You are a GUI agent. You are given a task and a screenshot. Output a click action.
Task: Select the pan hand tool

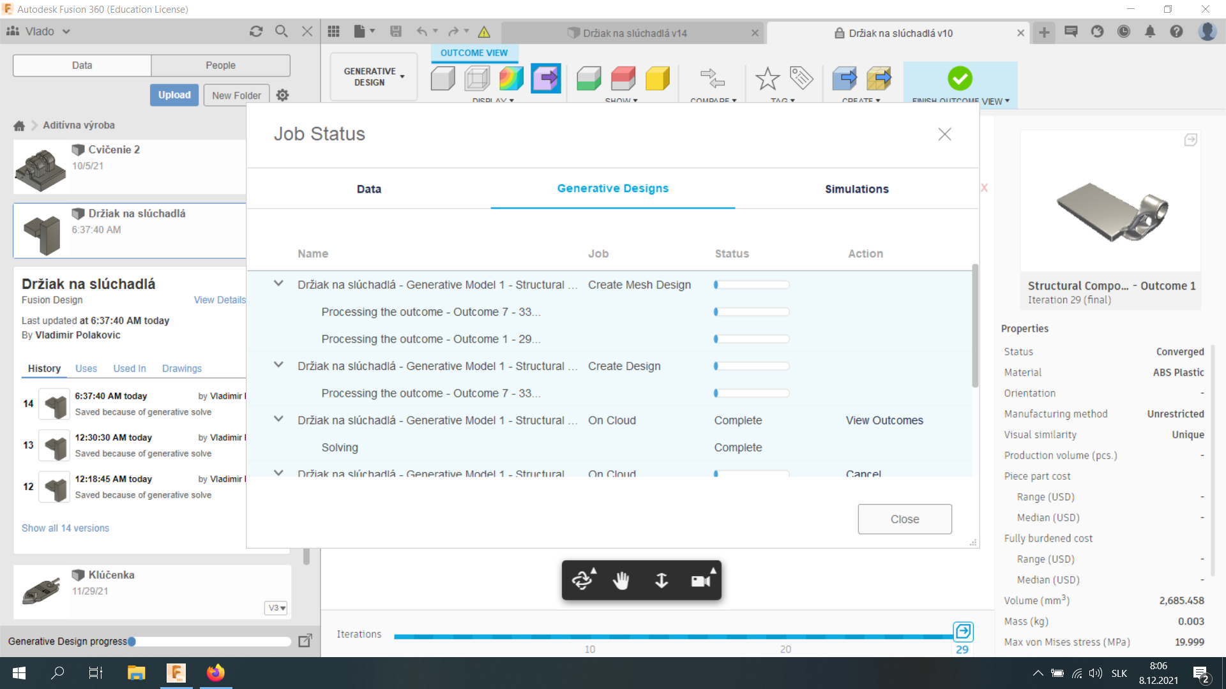point(621,580)
